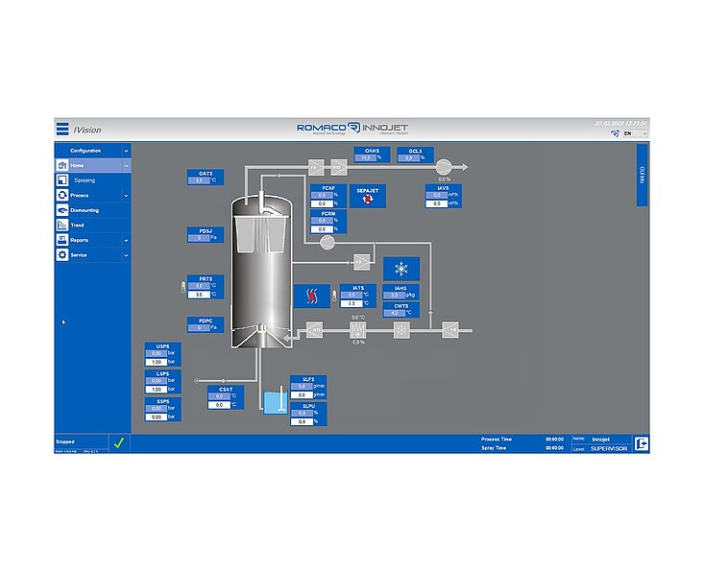This screenshot has height=571, width=704.
Task: Click the PDSJ pressure tile
Action: tap(206, 234)
